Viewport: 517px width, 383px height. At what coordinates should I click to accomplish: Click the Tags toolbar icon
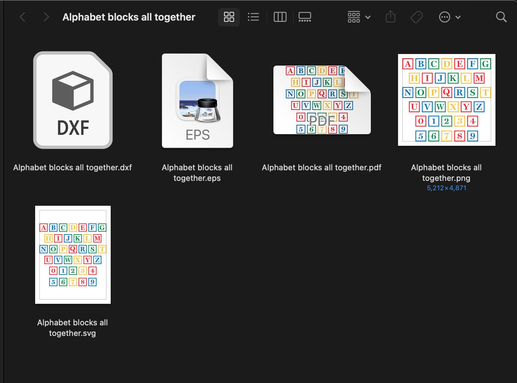[416, 17]
